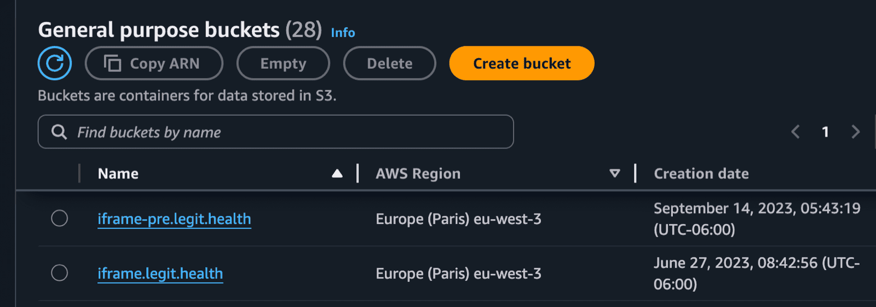876x307 pixels.
Task: Click the refresh buckets icon
Action: click(55, 63)
